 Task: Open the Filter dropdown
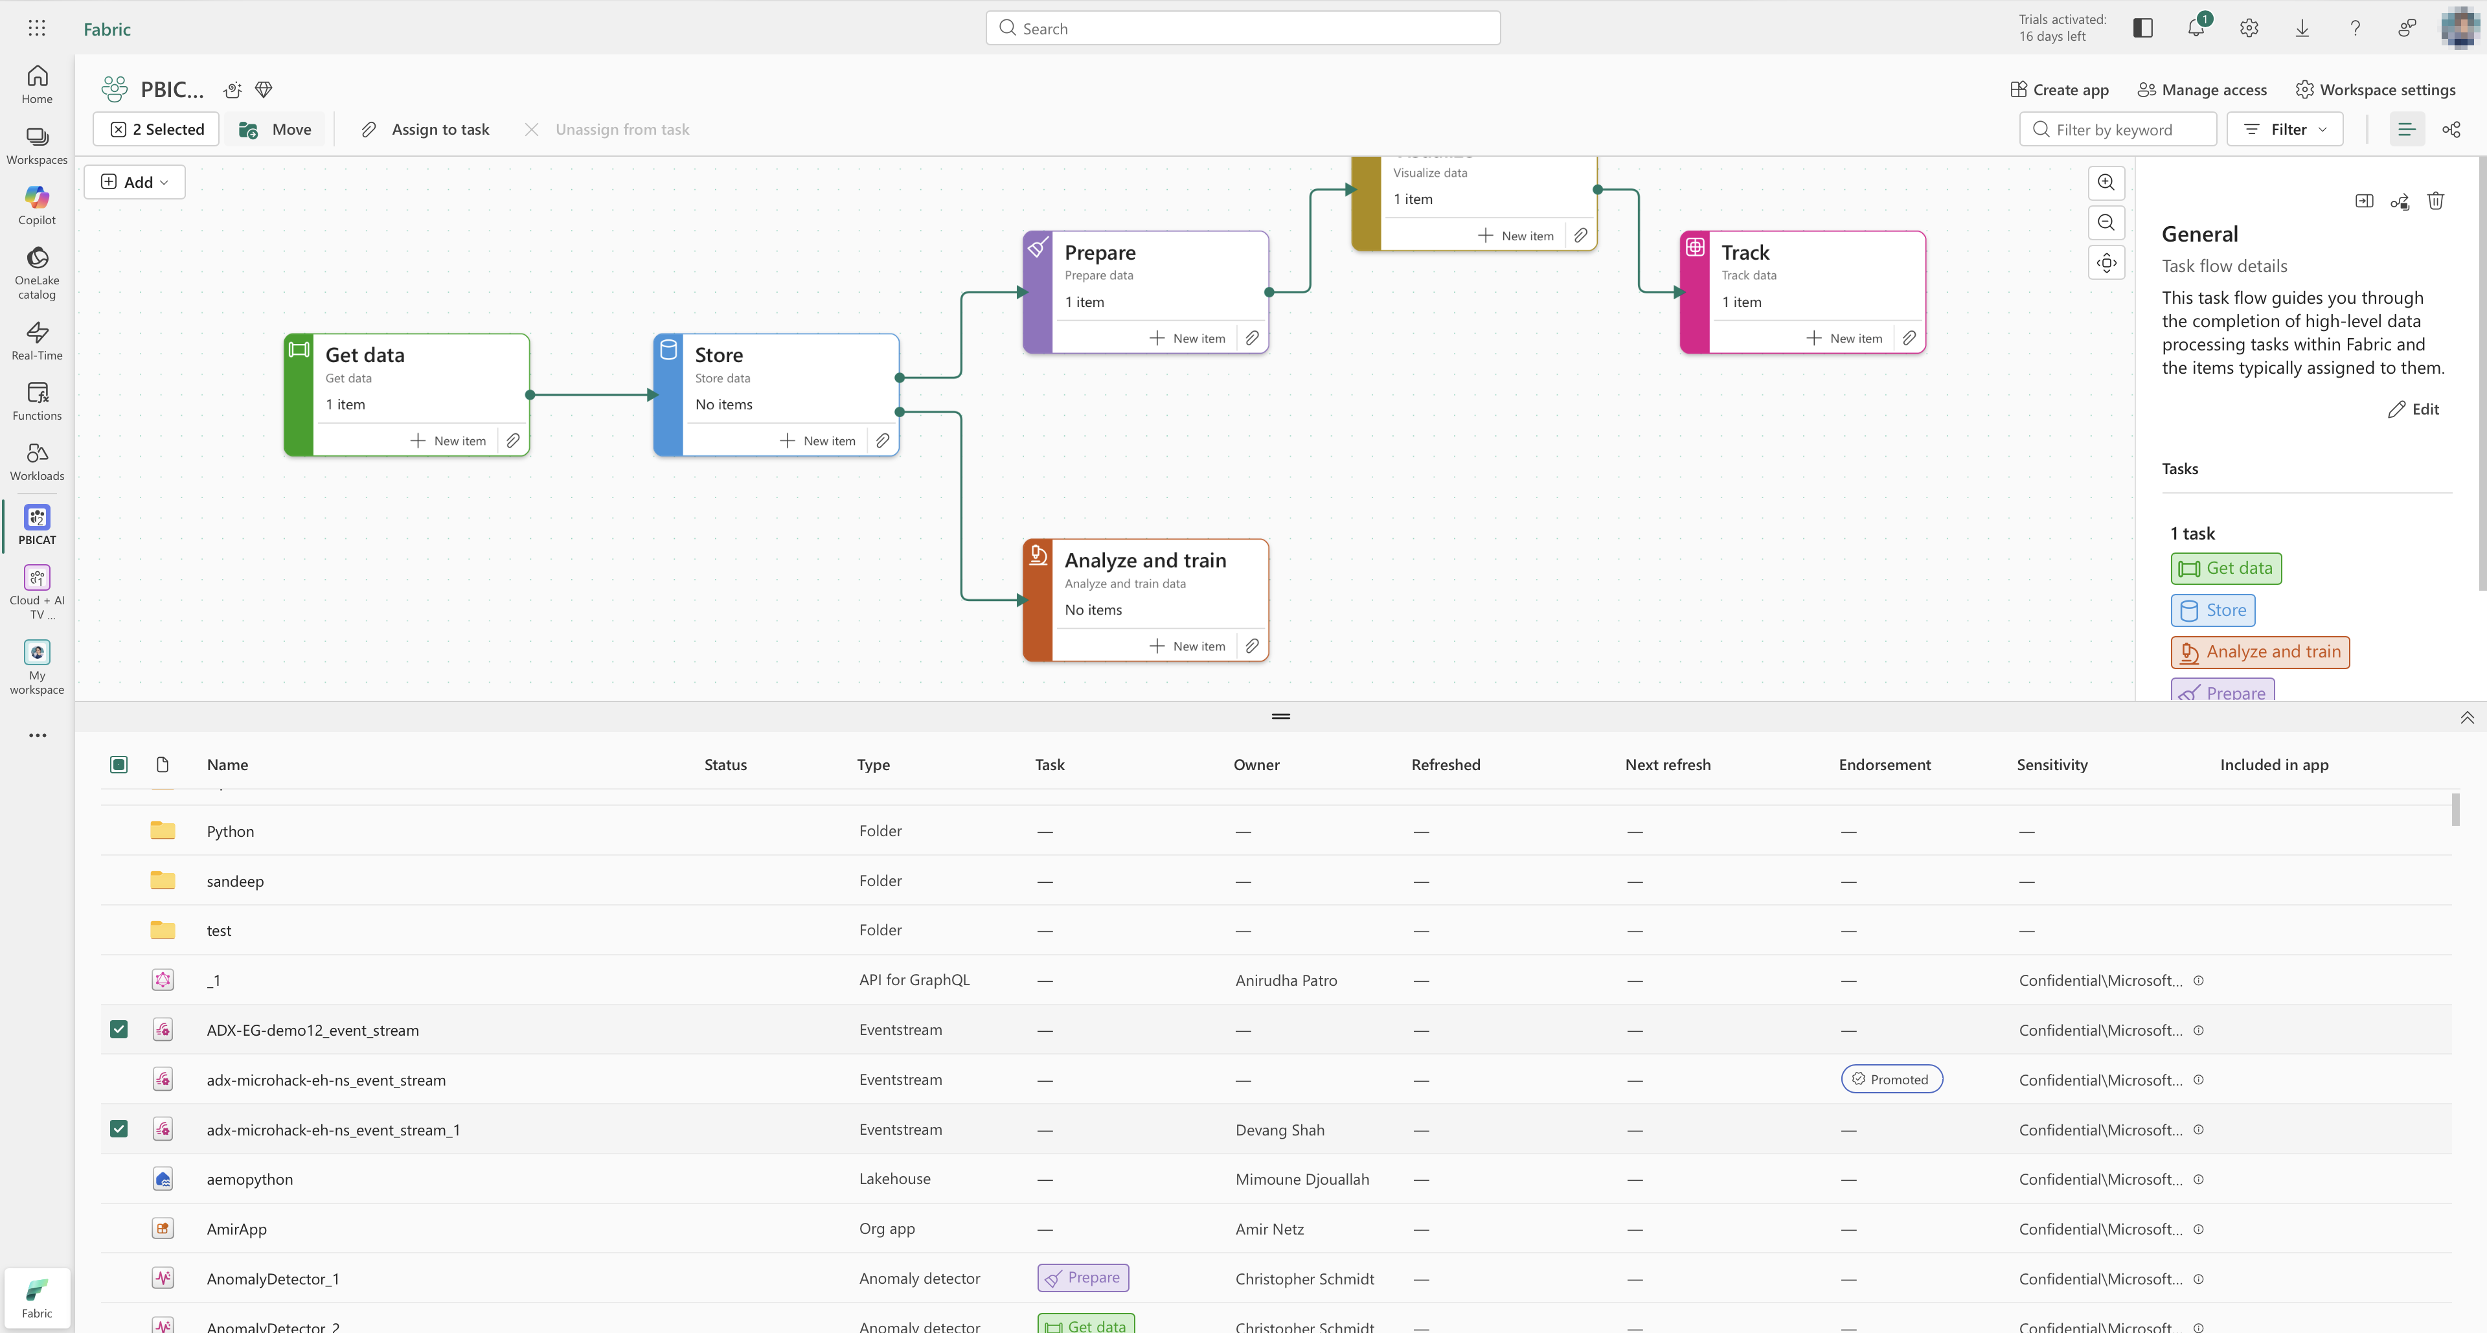(2284, 130)
